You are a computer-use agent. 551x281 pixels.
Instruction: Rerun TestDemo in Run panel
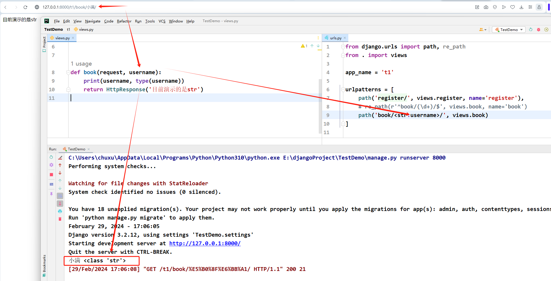[x=51, y=157]
